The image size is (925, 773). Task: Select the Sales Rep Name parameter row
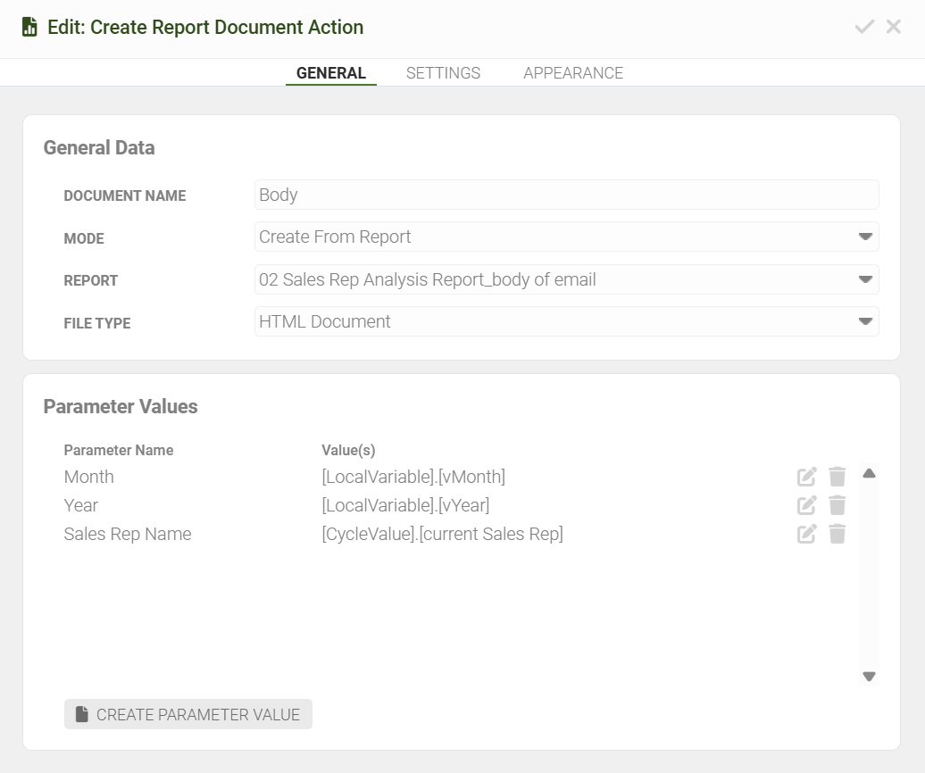tap(128, 534)
